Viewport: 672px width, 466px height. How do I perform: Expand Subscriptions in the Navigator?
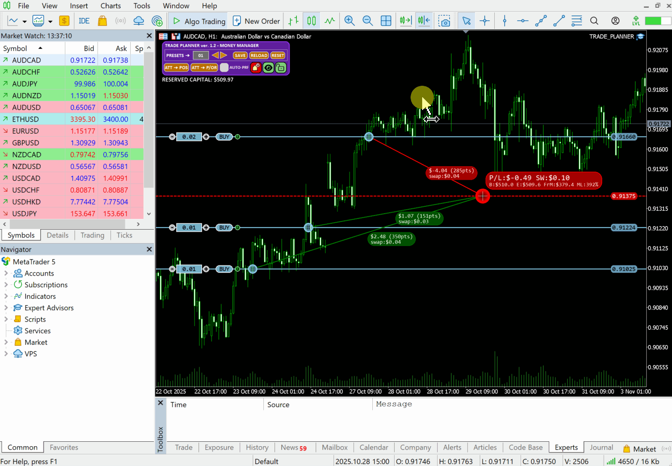[6, 285]
